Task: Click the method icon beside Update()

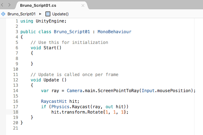Action: pyautogui.click(x=48, y=14)
